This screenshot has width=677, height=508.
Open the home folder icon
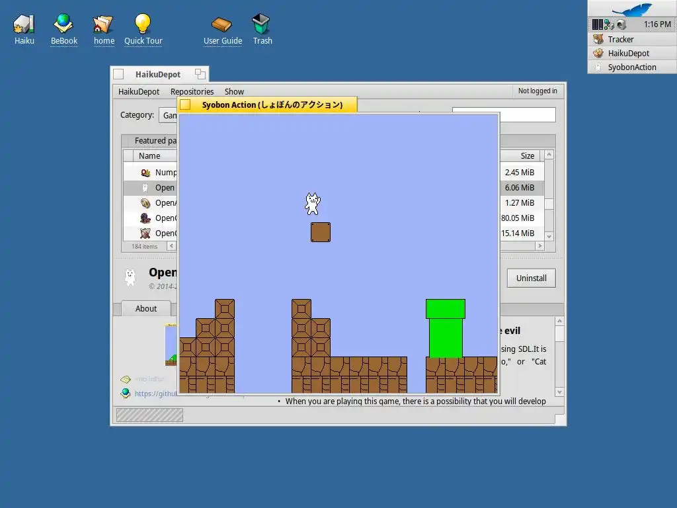coord(104,29)
